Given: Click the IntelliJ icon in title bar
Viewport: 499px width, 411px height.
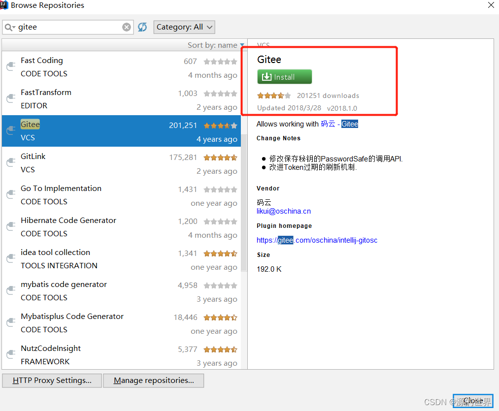Looking at the screenshot, I should coord(4,5).
